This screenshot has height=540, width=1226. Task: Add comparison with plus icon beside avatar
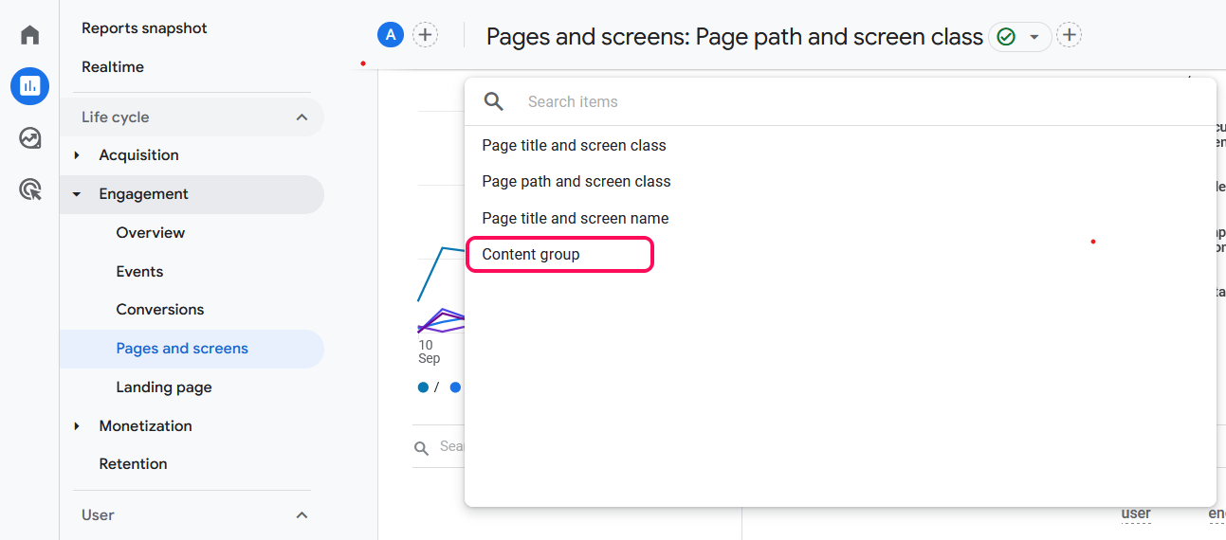[x=426, y=35]
